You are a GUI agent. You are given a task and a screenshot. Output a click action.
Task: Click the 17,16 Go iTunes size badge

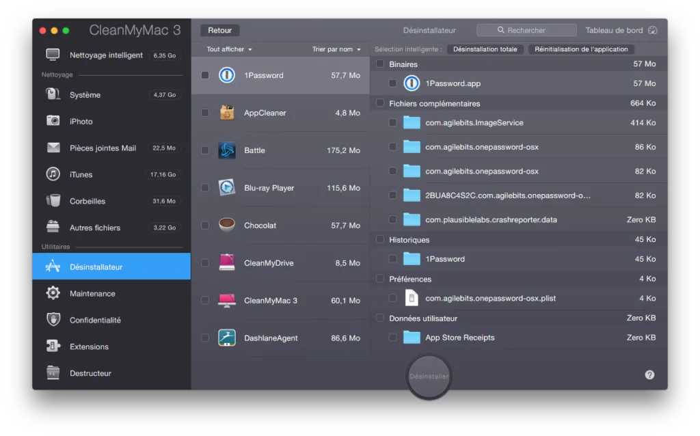tap(163, 174)
